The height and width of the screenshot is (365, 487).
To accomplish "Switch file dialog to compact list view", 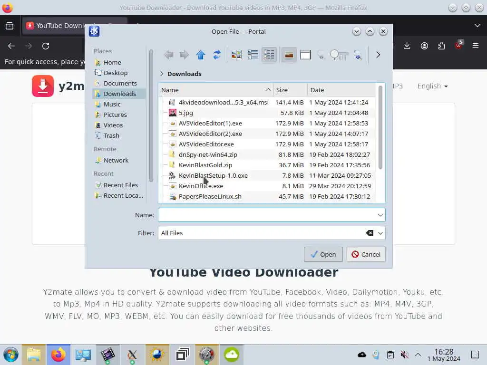I will [x=253, y=55].
